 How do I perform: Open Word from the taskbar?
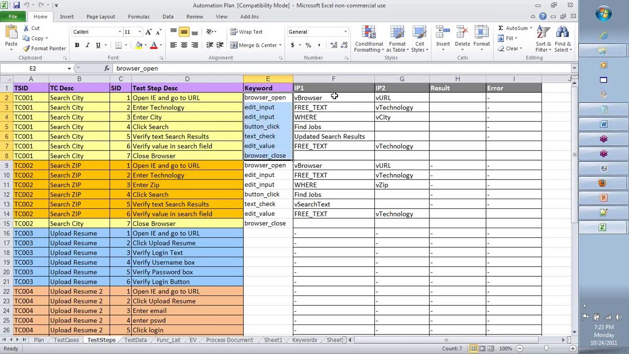pyautogui.click(x=603, y=124)
